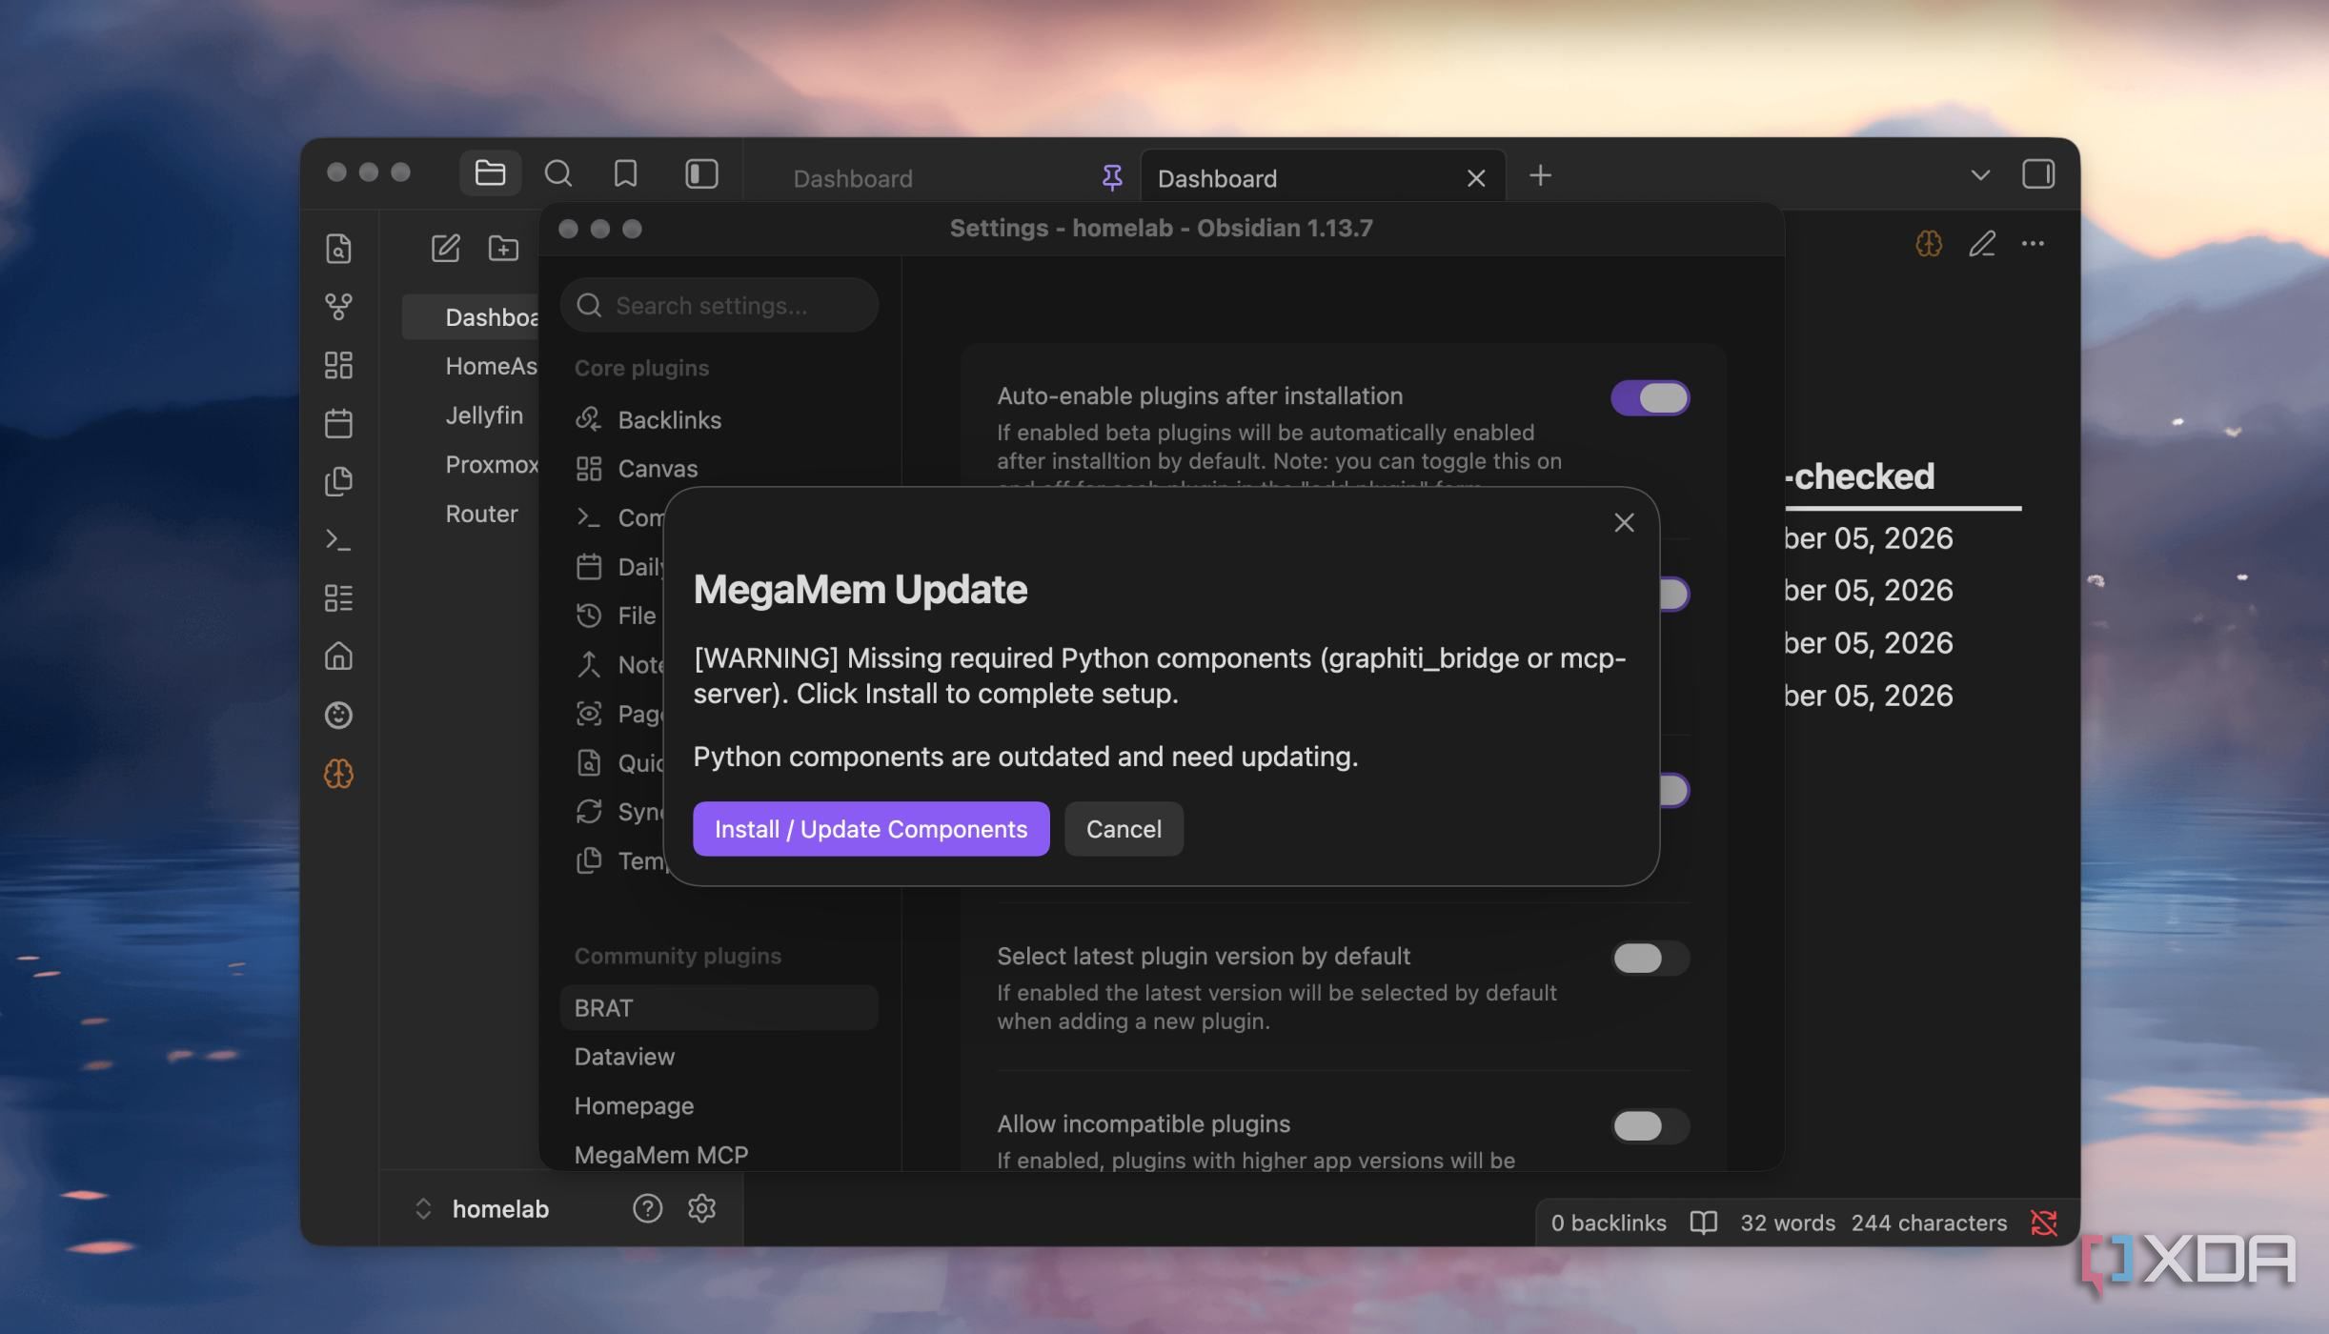Open Backlinks core plugin settings
This screenshot has height=1334, width=2329.
tap(719, 420)
